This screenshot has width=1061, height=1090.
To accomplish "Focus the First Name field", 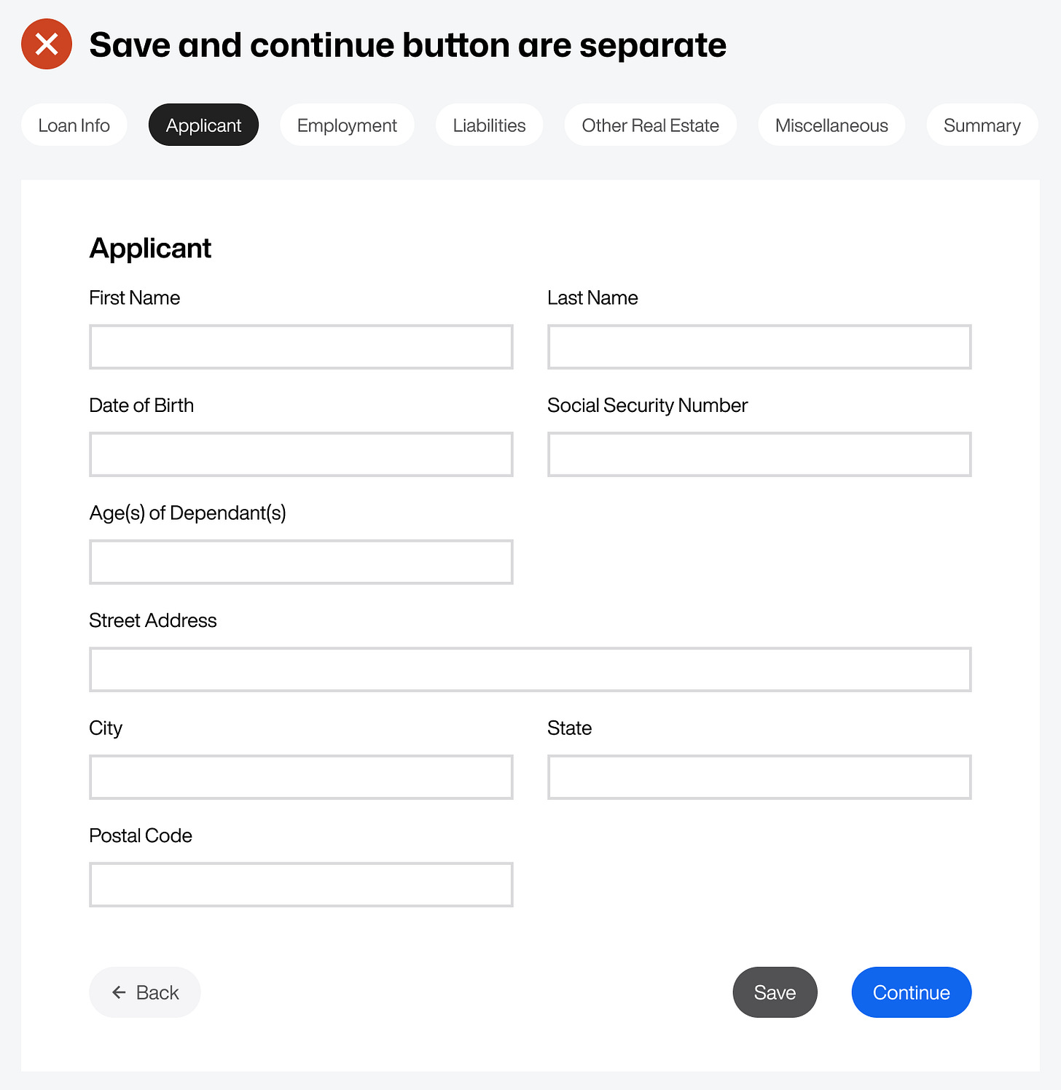I will pyautogui.click(x=301, y=347).
